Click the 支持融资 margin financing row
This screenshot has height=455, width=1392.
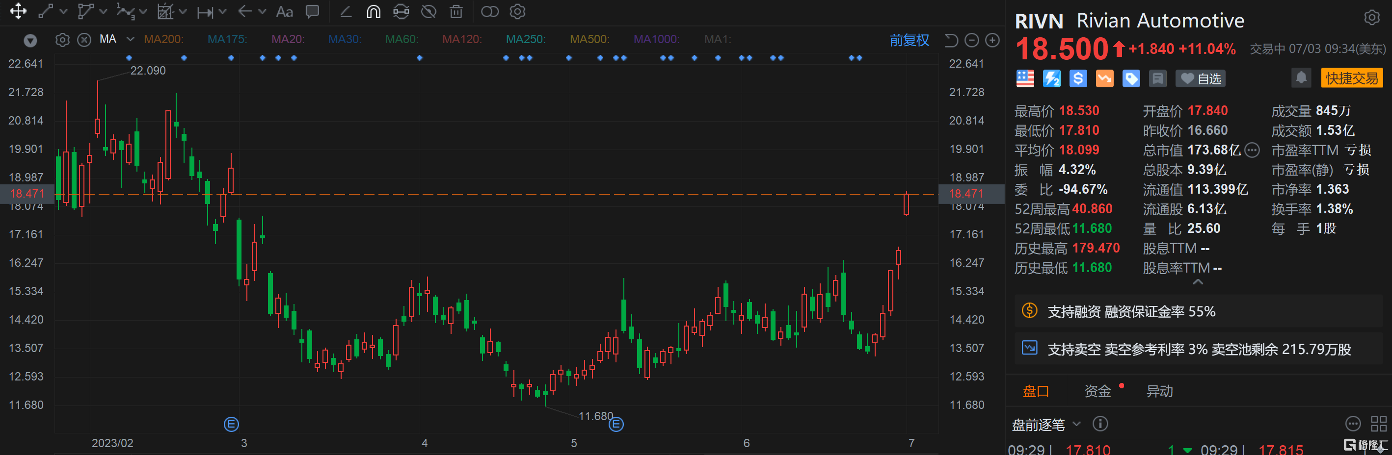(1198, 311)
